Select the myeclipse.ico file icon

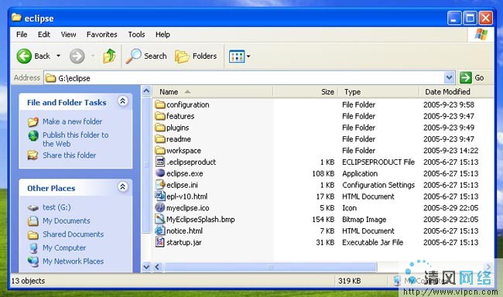(160, 207)
